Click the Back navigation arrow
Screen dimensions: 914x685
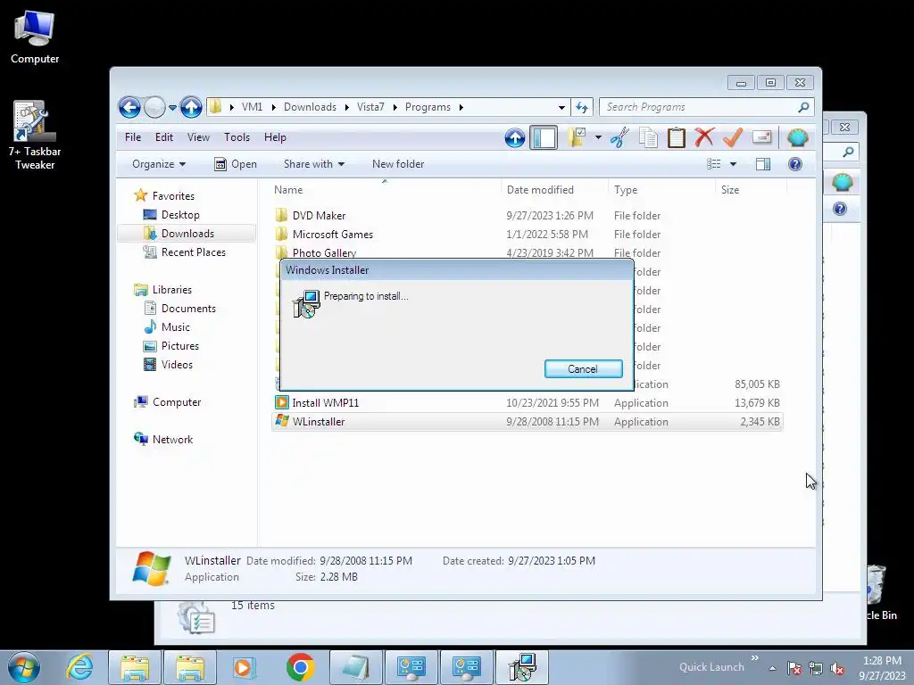tap(129, 107)
